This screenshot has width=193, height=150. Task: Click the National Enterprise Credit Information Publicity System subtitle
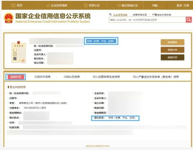[53, 22]
